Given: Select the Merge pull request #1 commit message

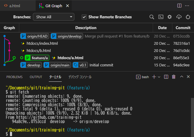Looking at the screenshot, I should [117, 36].
